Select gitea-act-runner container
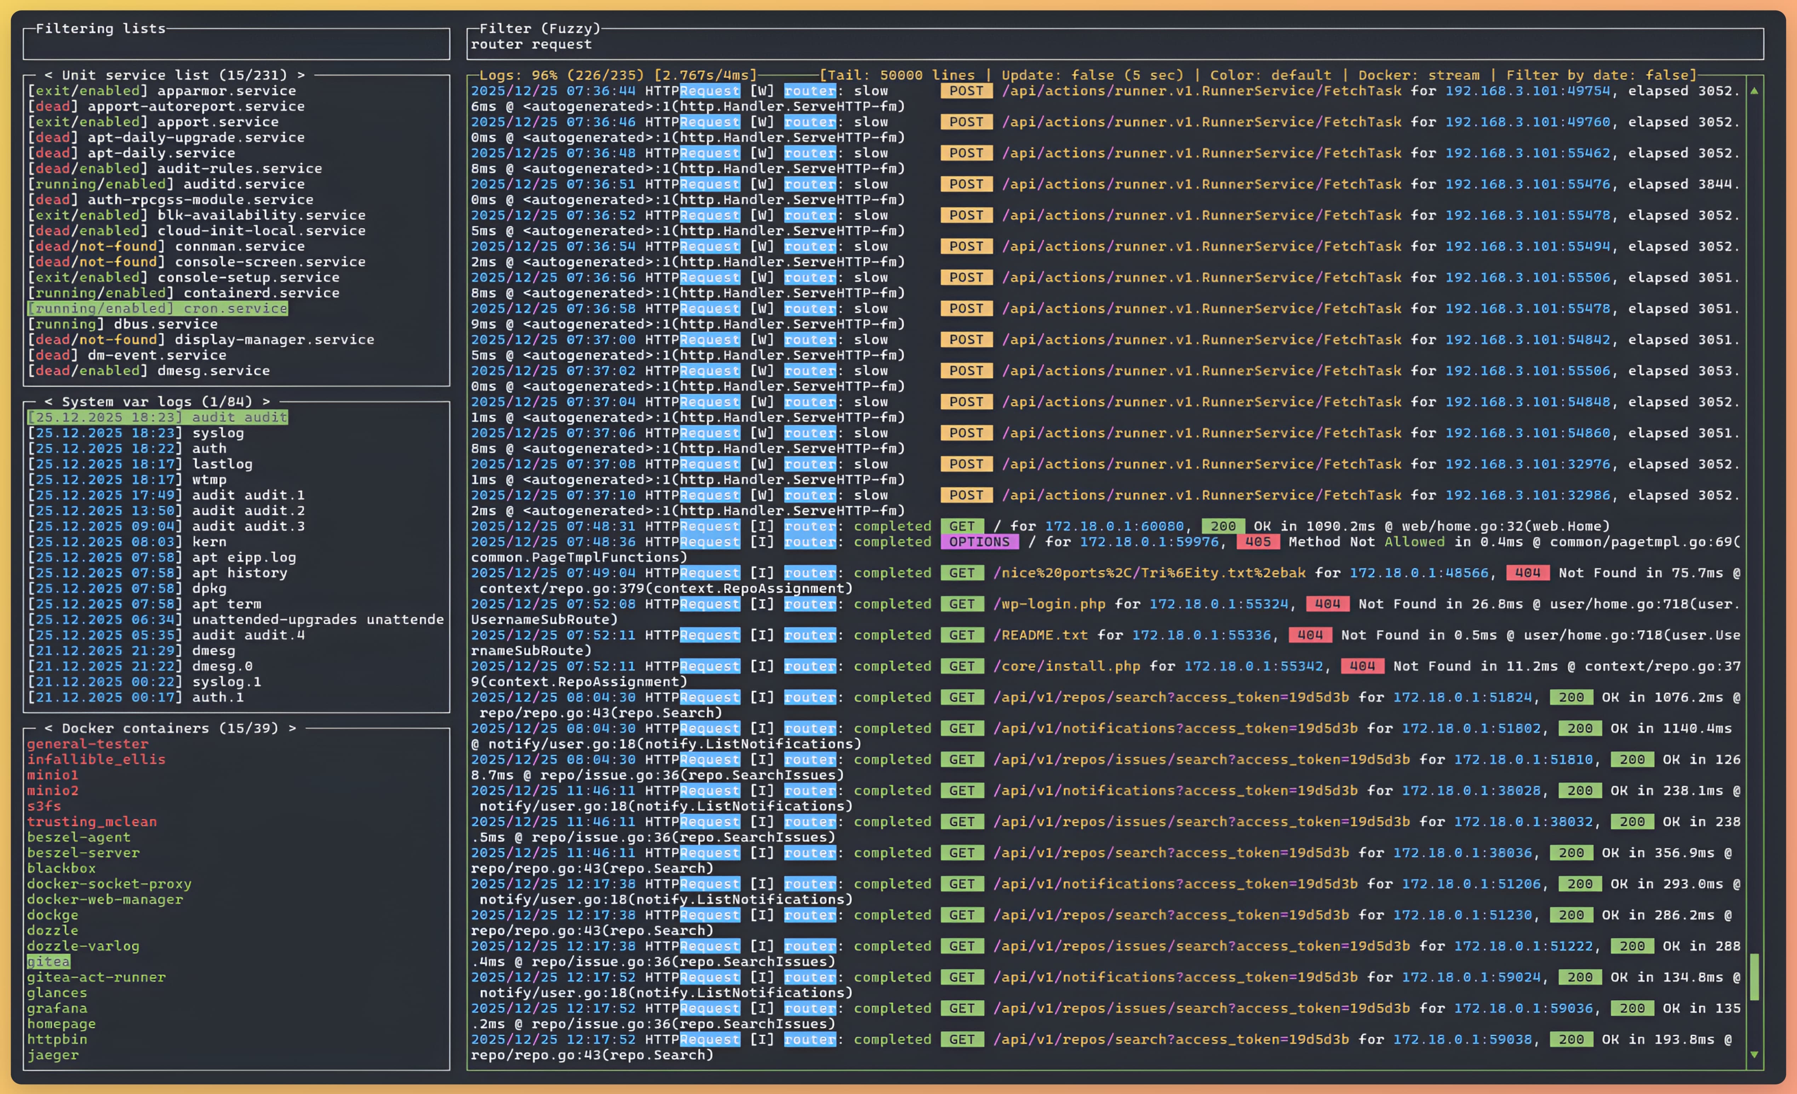 pyautogui.click(x=96, y=978)
